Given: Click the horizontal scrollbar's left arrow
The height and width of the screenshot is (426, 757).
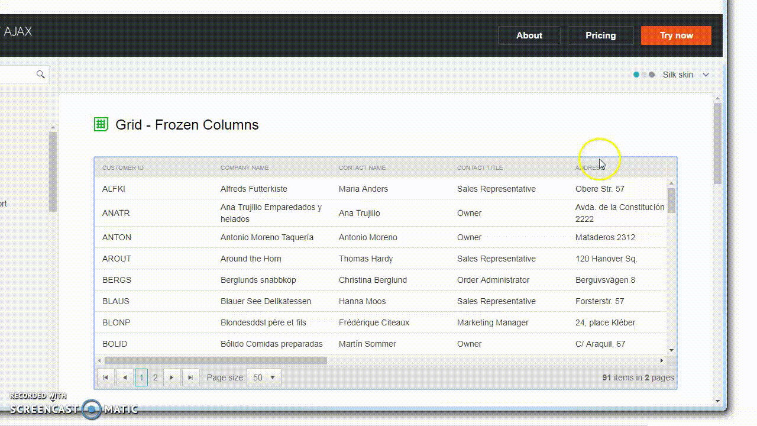Looking at the screenshot, I should click(x=99, y=360).
